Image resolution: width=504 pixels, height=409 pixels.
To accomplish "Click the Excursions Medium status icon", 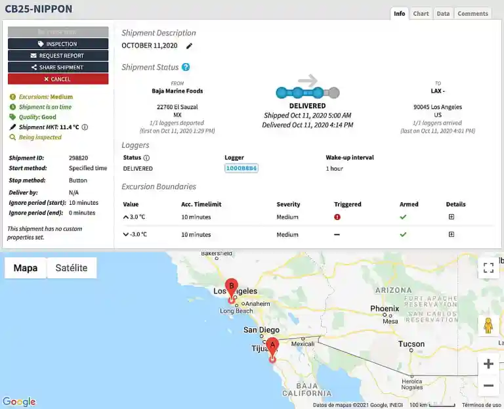I will (12, 97).
